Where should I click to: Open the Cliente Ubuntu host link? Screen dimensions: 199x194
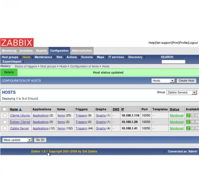click(20, 115)
